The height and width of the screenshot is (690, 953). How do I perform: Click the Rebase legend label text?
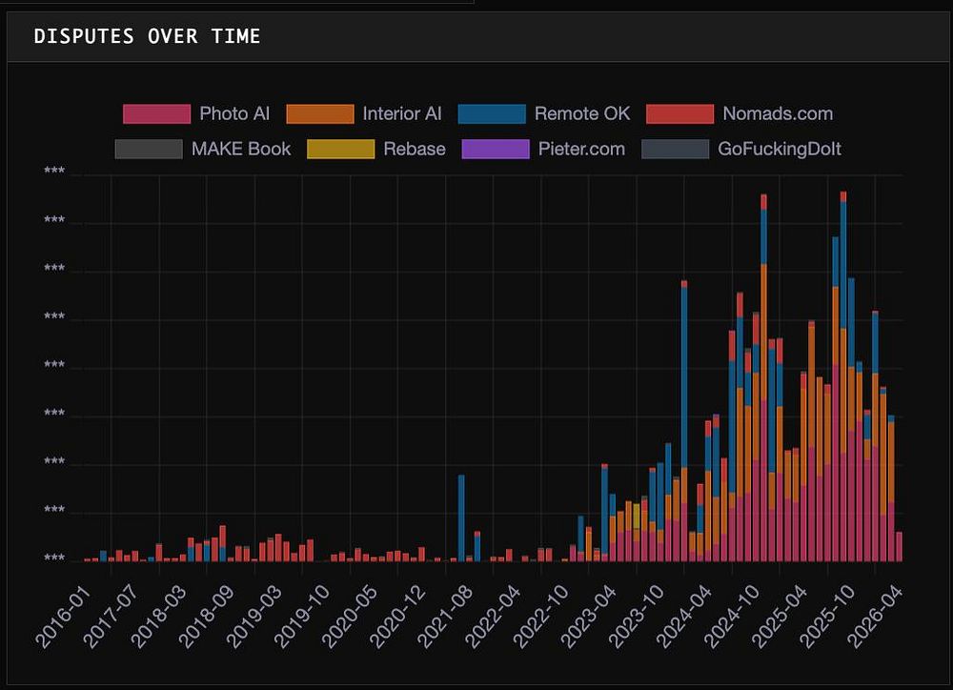(x=415, y=149)
